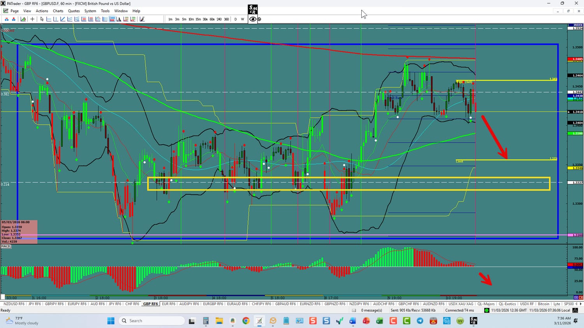Toggle the highlighted horizontal lines tool
584x328 pixels.
(x=112, y=19)
